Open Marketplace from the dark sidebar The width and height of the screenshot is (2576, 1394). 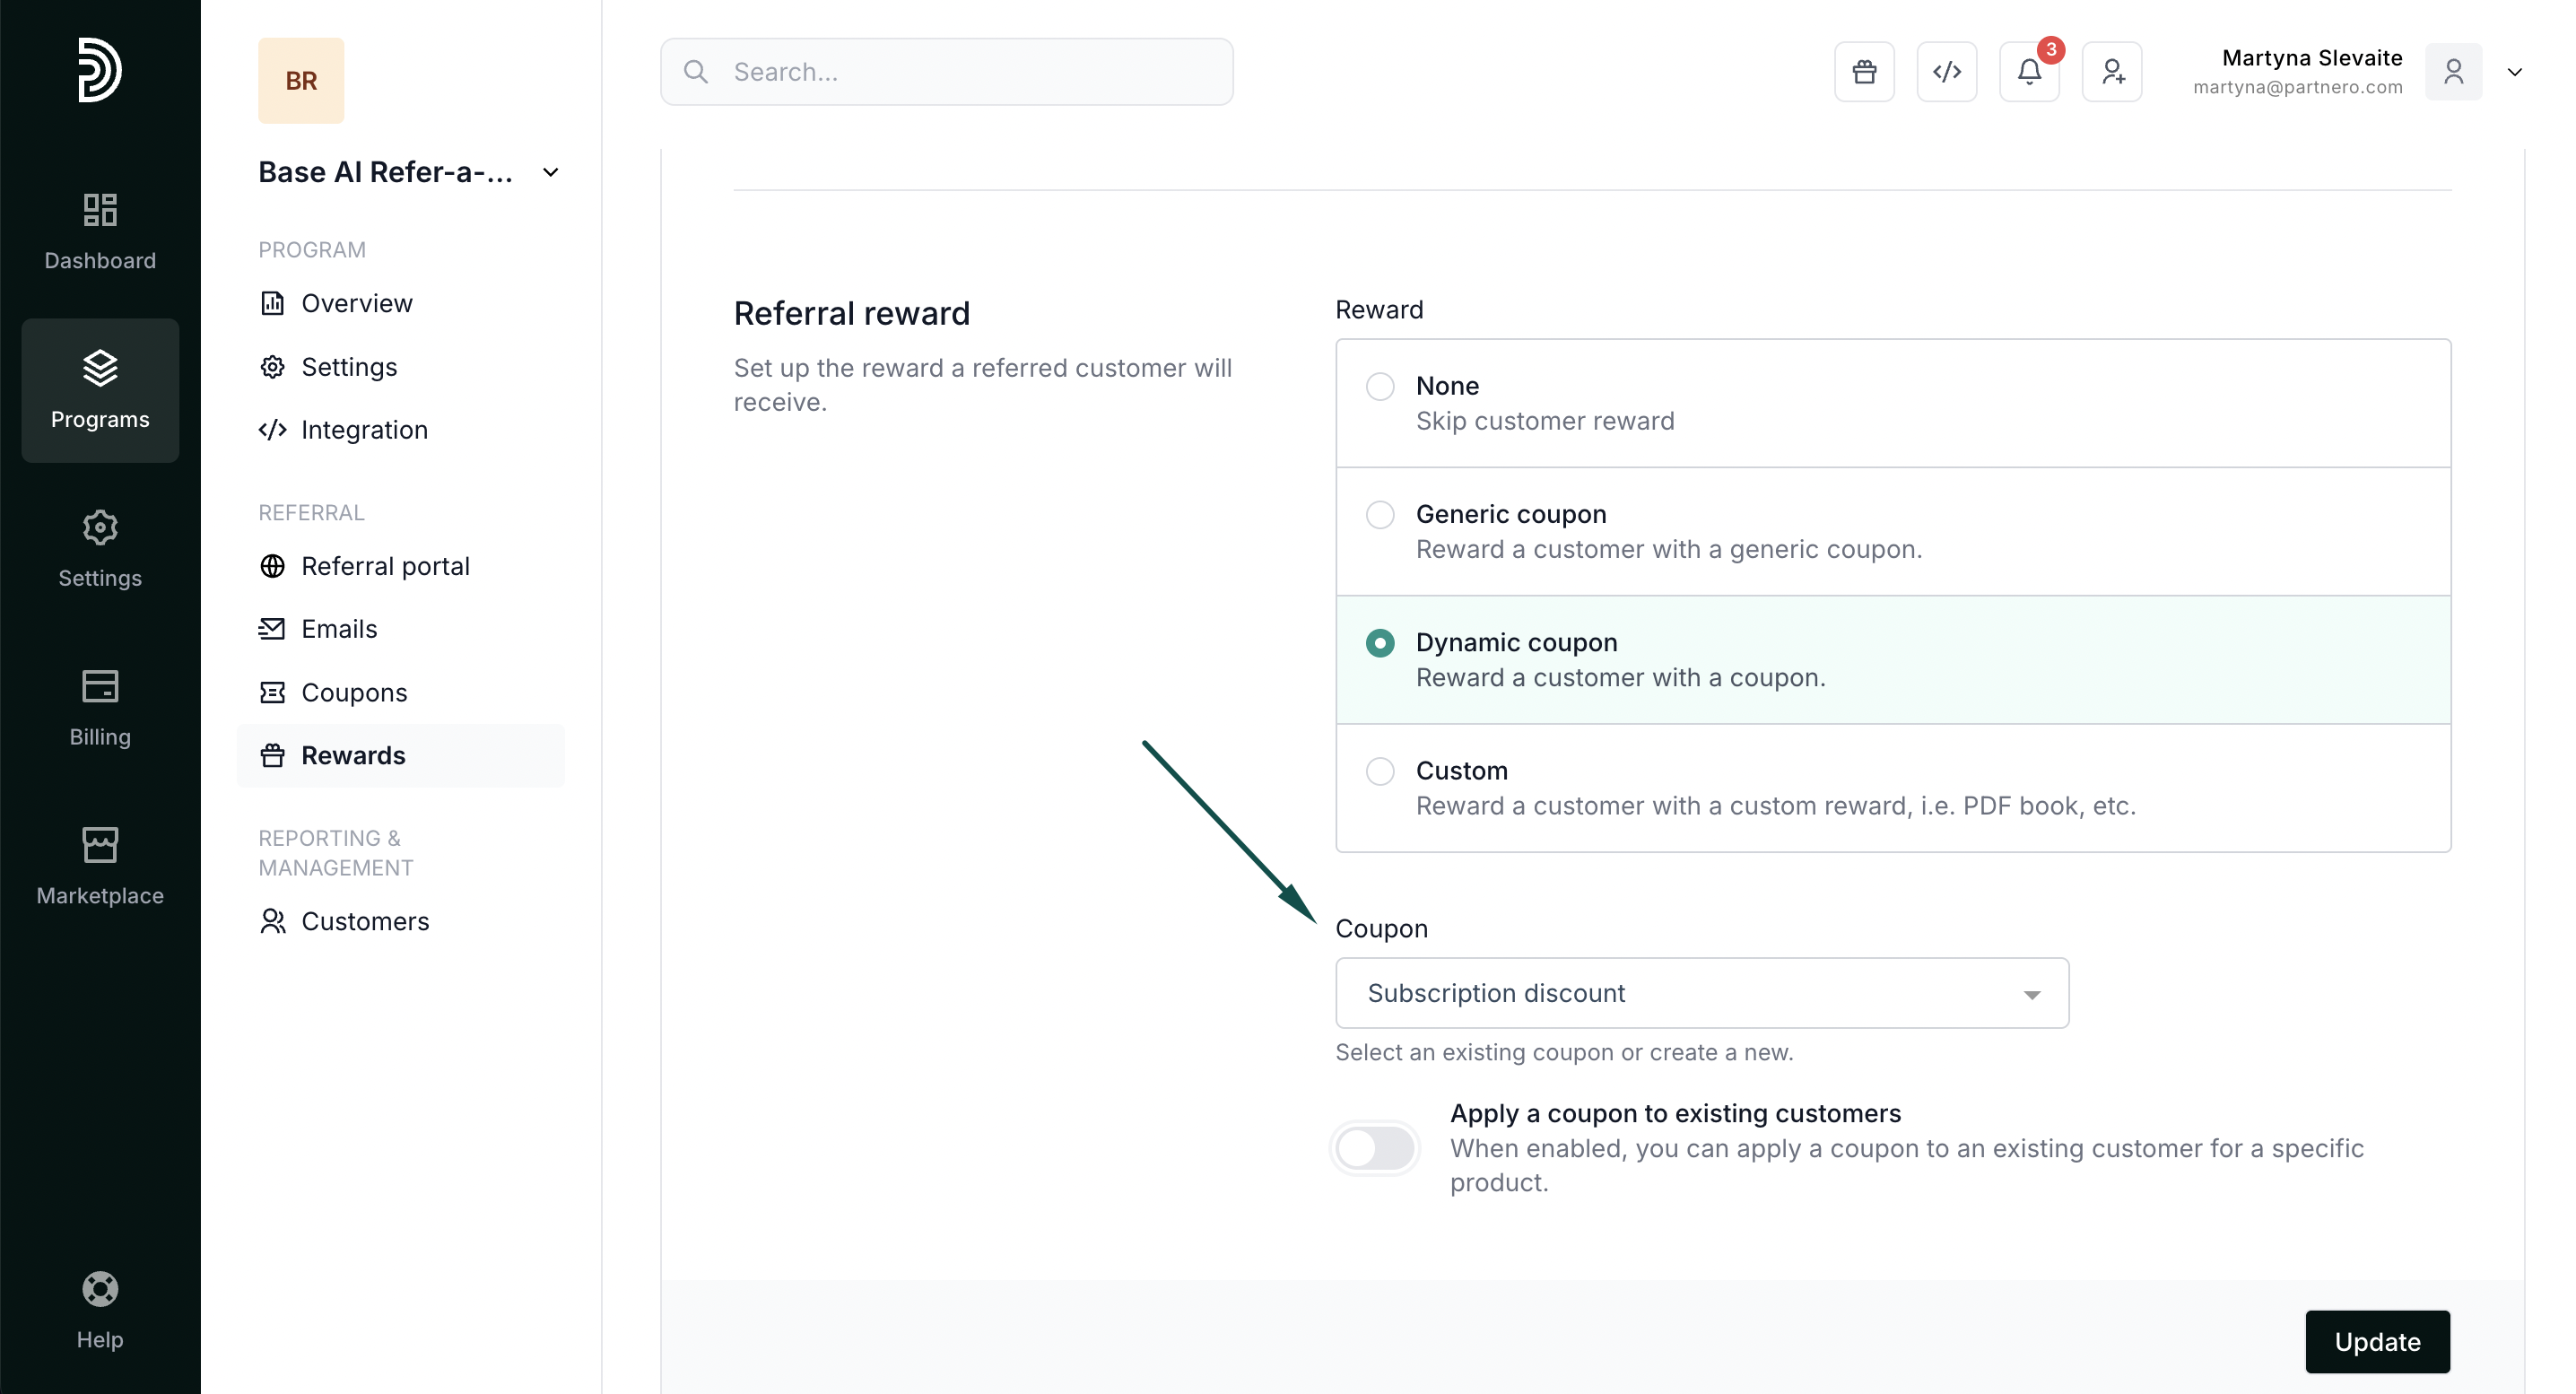pyautogui.click(x=100, y=866)
